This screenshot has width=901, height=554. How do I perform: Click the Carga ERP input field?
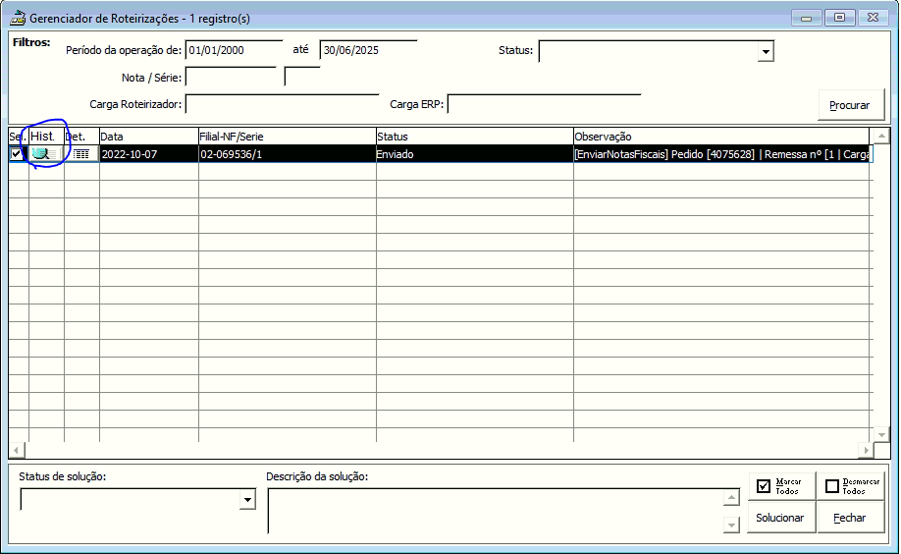tap(544, 104)
